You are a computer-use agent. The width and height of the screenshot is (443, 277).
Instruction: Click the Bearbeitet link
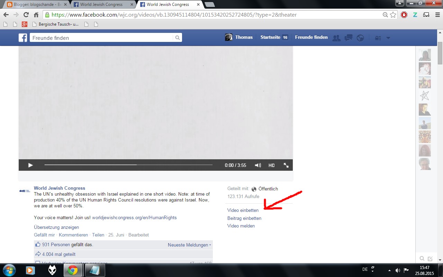point(138,235)
